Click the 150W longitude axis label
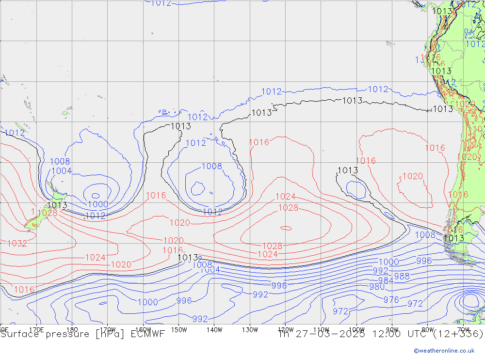The width and height of the screenshot is (485, 355). click(x=179, y=329)
